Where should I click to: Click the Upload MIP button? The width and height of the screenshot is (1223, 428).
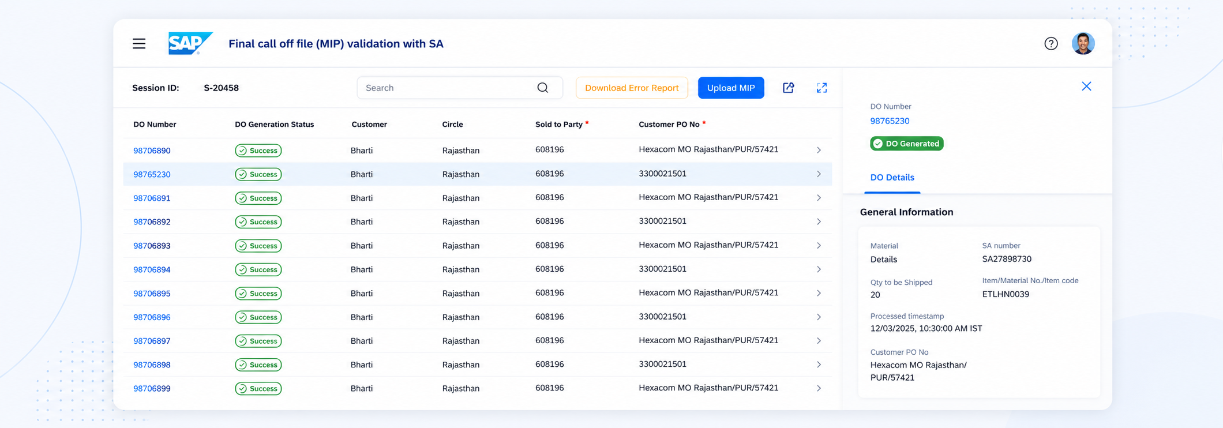(731, 88)
